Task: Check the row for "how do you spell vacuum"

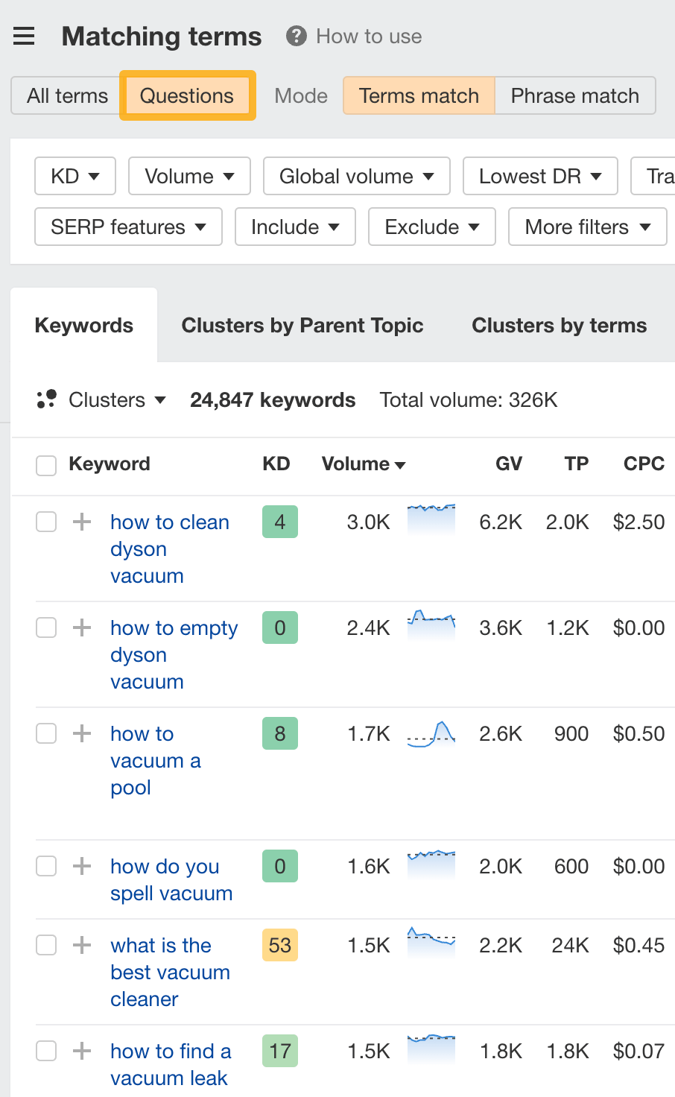Action: (x=45, y=866)
